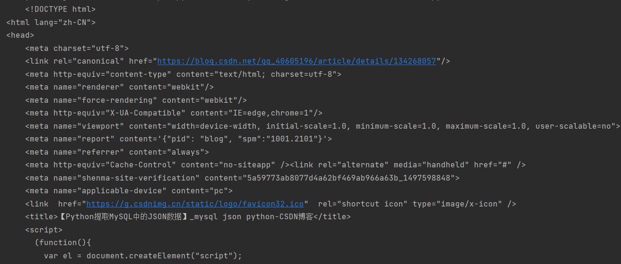Viewport: 621px width, 264px height.
Task: Click the meta charset="utf-8" line
Action: pos(77,48)
